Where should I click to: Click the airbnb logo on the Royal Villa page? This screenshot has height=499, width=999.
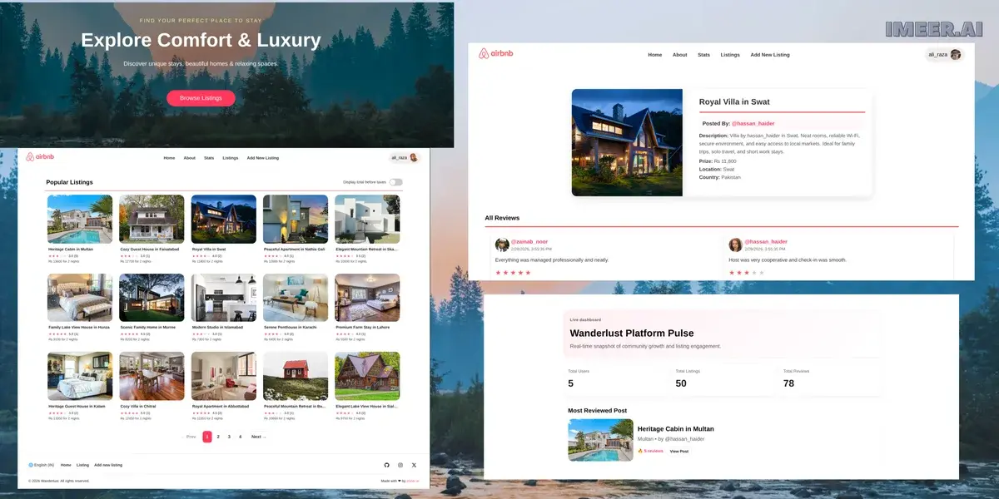click(495, 54)
